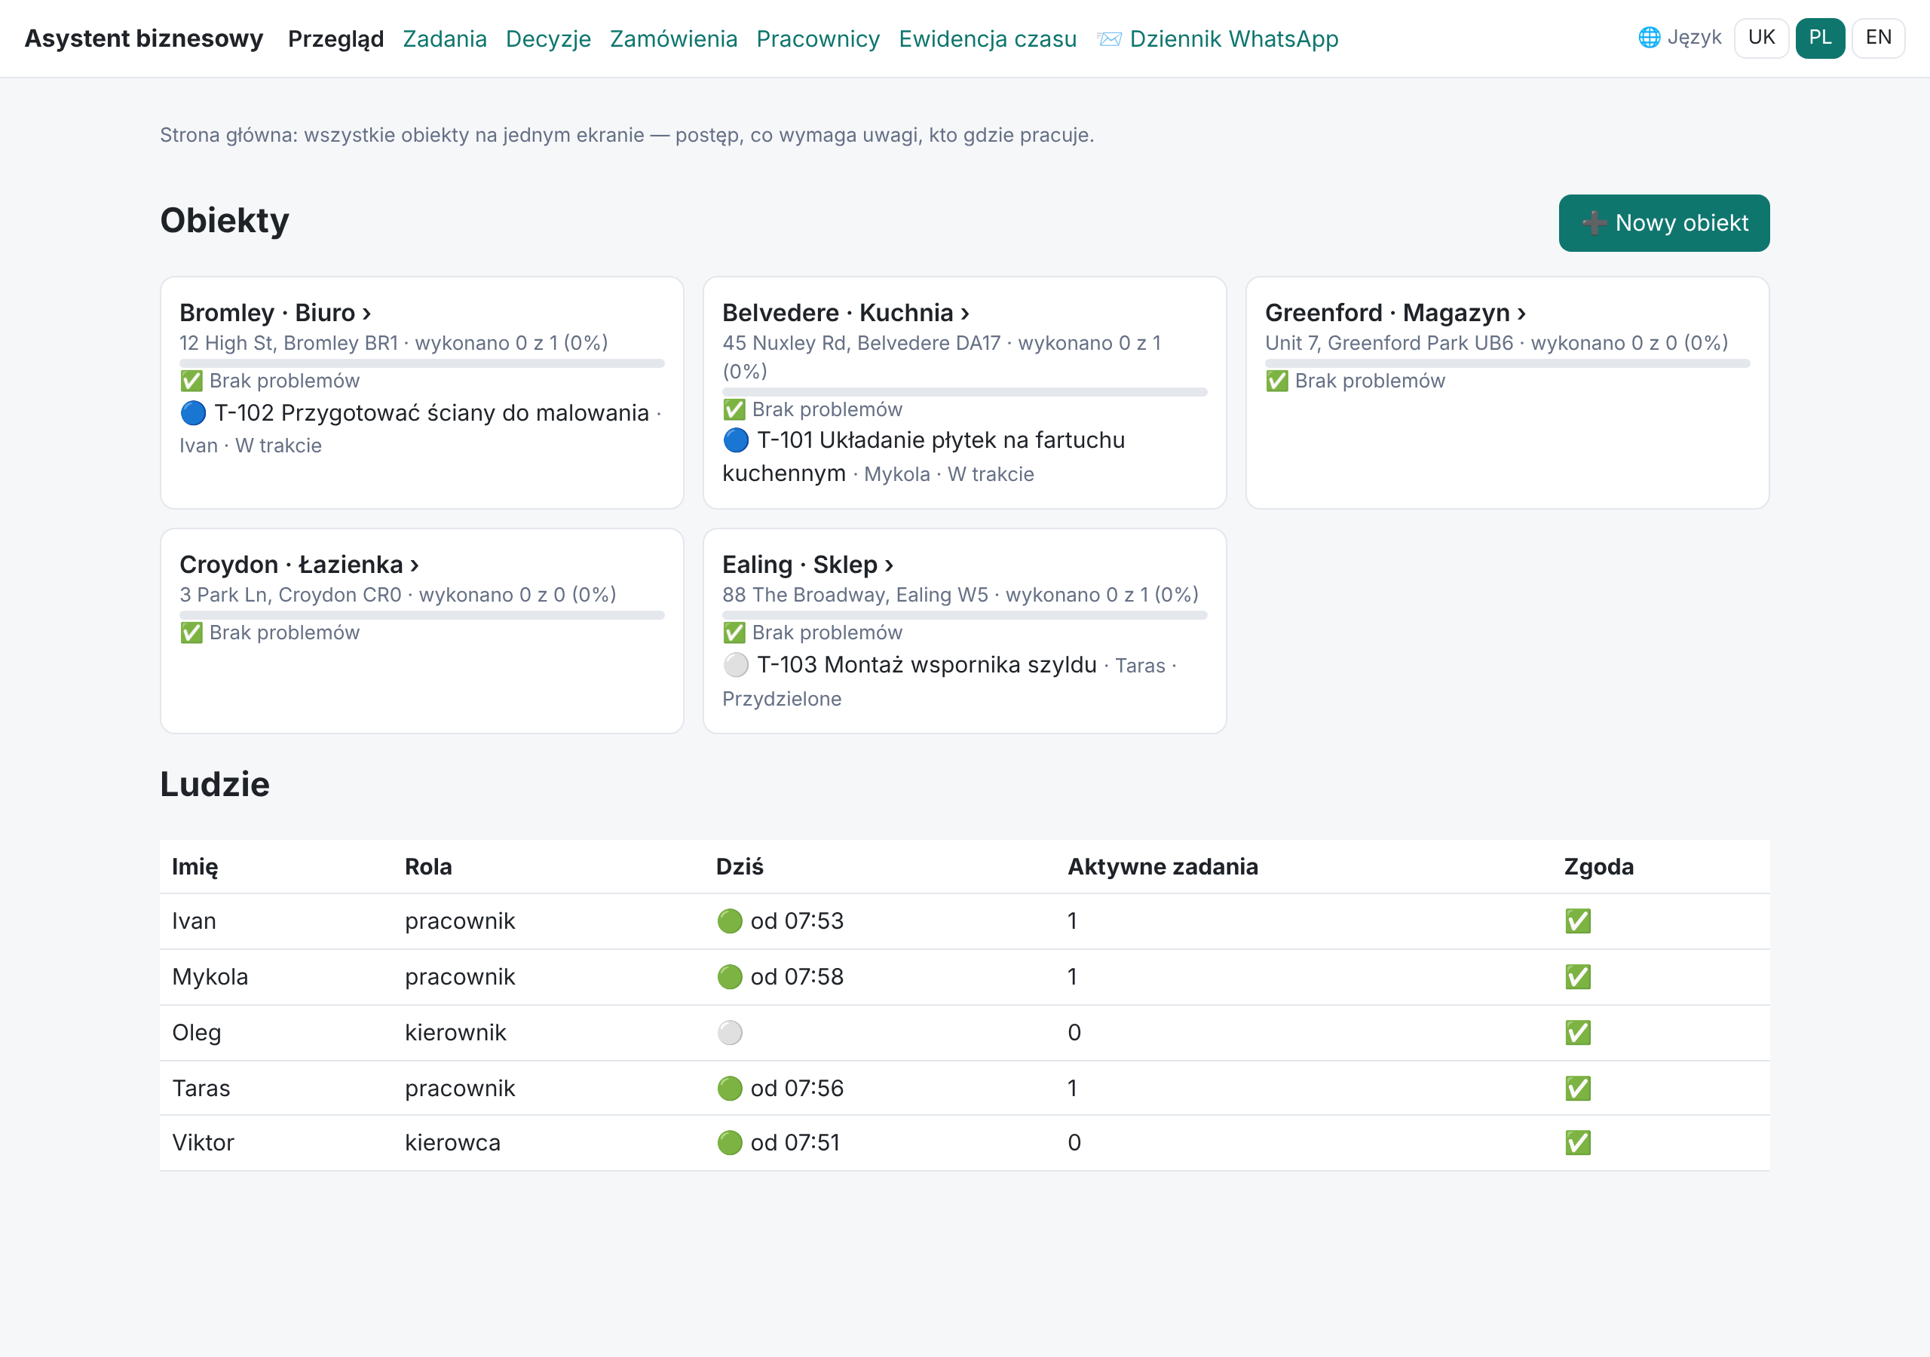Click the plus icon on Nowy obiekt

pos(1594,223)
